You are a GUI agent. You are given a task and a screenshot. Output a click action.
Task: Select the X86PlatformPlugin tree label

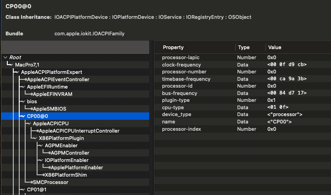pos(61,138)
